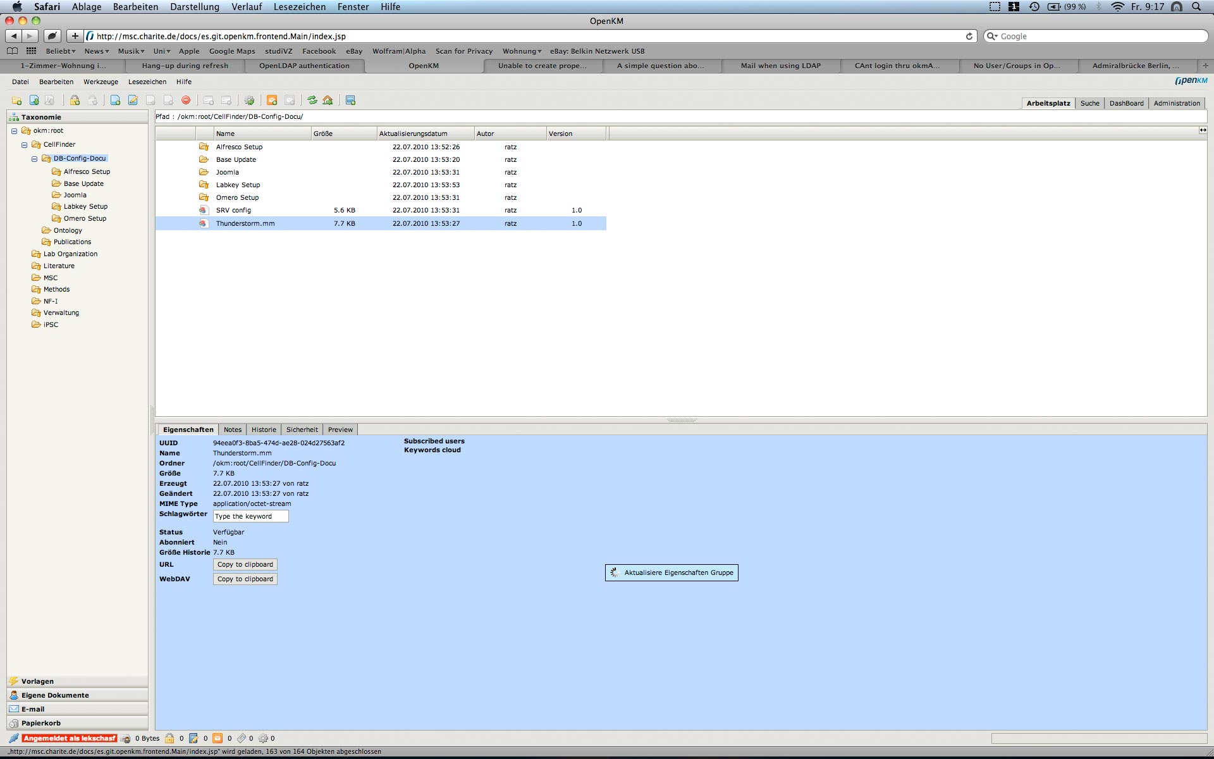The height and width of the screenshot is (759, 1214).
Task: Open the Werkzeuge menu
Action: 101,82
